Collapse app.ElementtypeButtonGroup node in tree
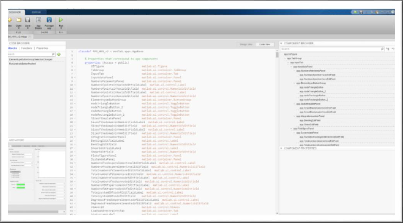The width and height of the screenshot is (403, 223). (294, 83)
